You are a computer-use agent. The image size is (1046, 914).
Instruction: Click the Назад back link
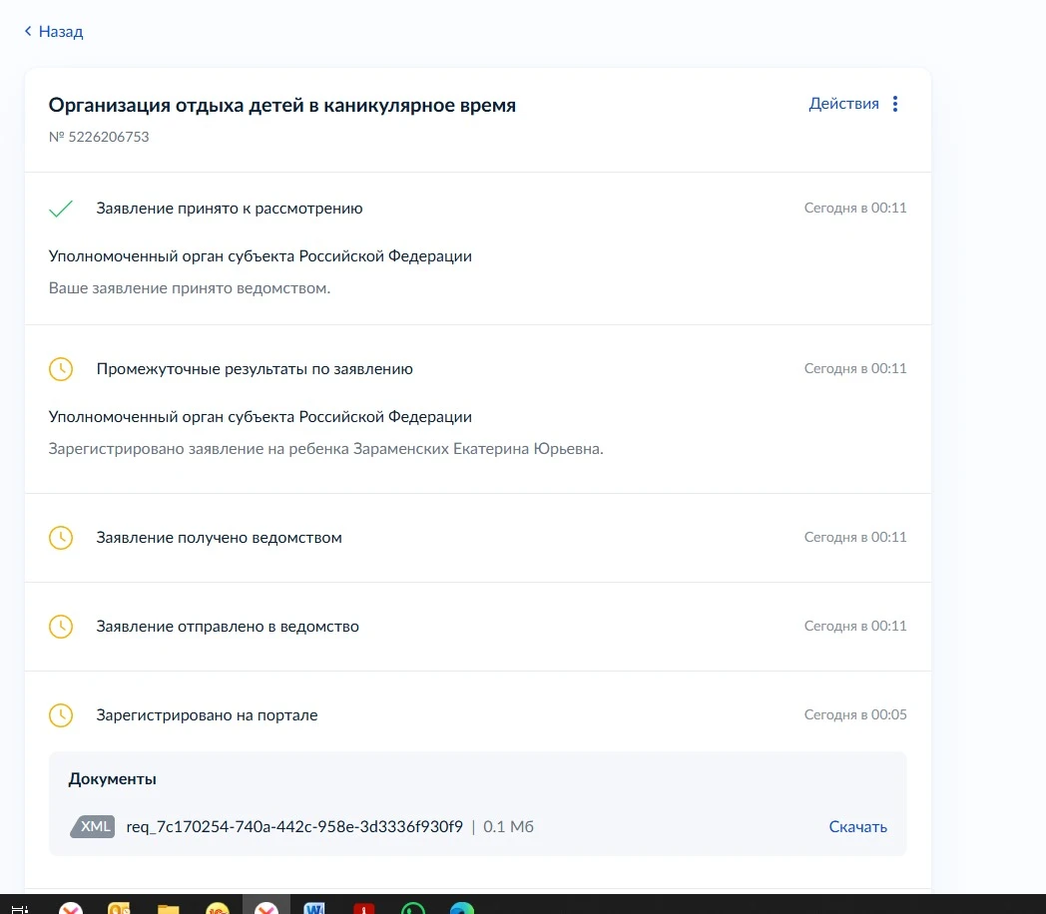click(60, 32)
